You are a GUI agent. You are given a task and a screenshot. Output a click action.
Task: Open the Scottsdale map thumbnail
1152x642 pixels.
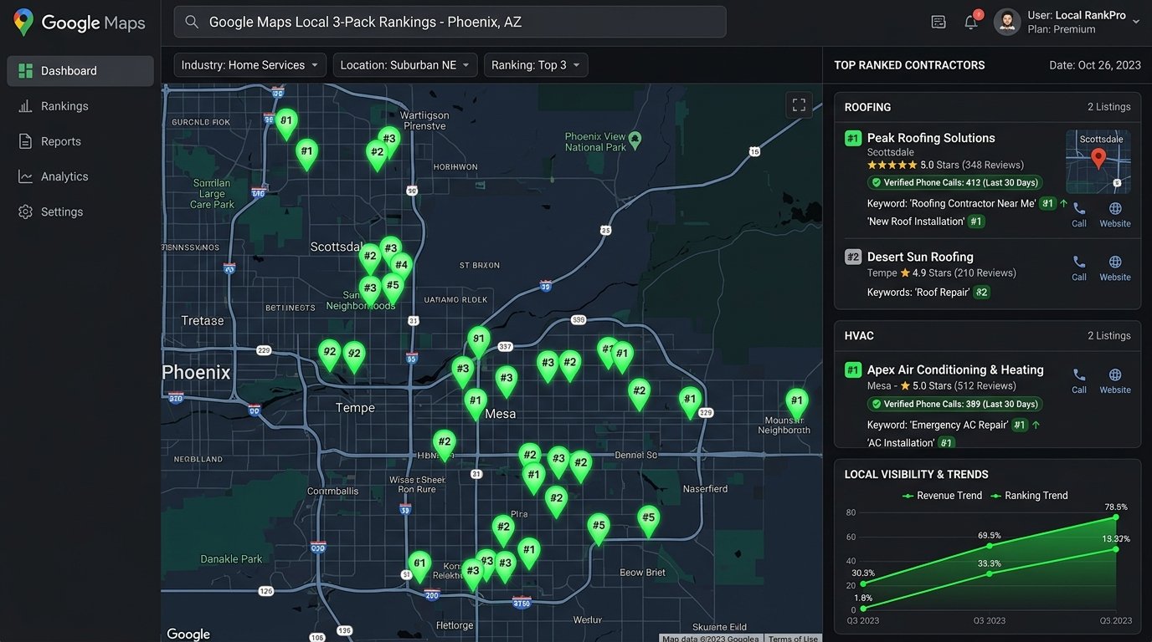pos(1098,161)
